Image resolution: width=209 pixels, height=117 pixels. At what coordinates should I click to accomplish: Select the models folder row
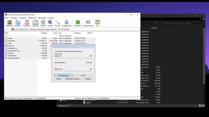50,38
